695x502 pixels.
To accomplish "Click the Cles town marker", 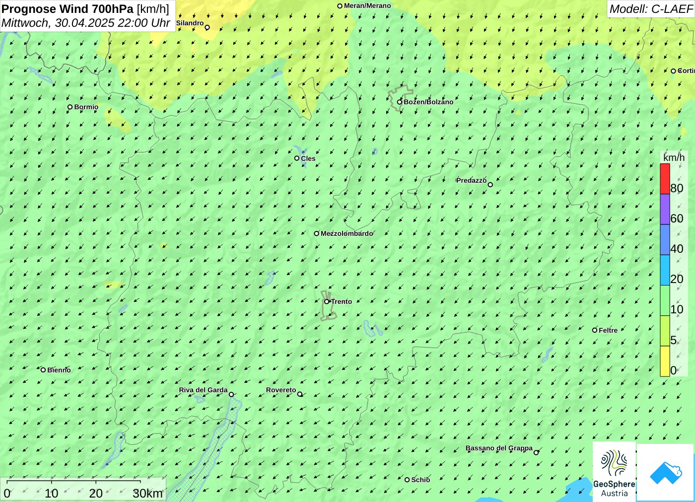I will point(297,158).
